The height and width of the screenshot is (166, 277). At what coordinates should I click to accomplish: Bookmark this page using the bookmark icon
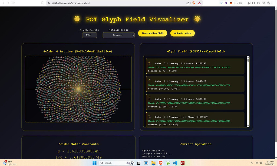42,3
